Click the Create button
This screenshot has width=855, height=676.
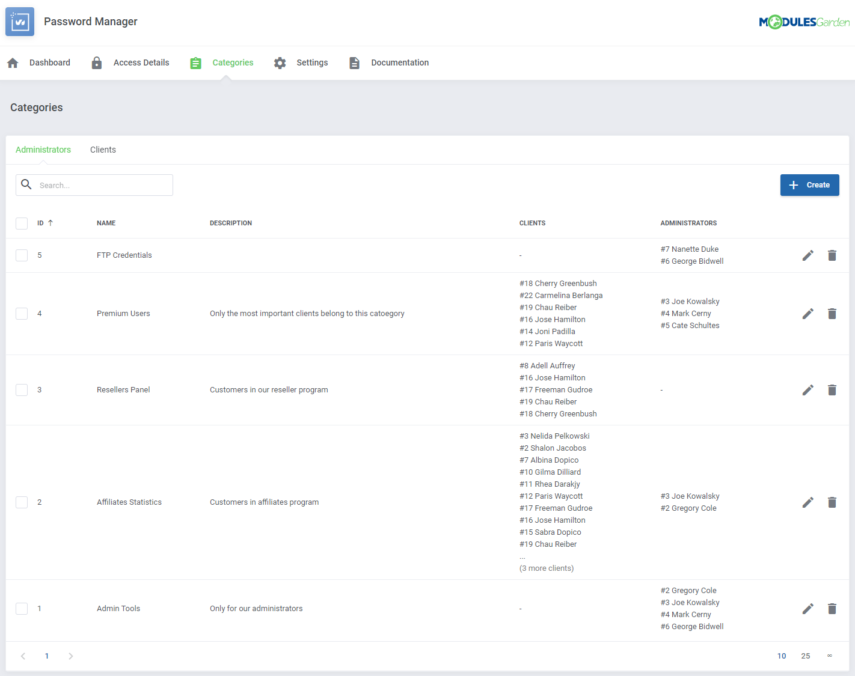pyautogui.click(x=809, y=185)
